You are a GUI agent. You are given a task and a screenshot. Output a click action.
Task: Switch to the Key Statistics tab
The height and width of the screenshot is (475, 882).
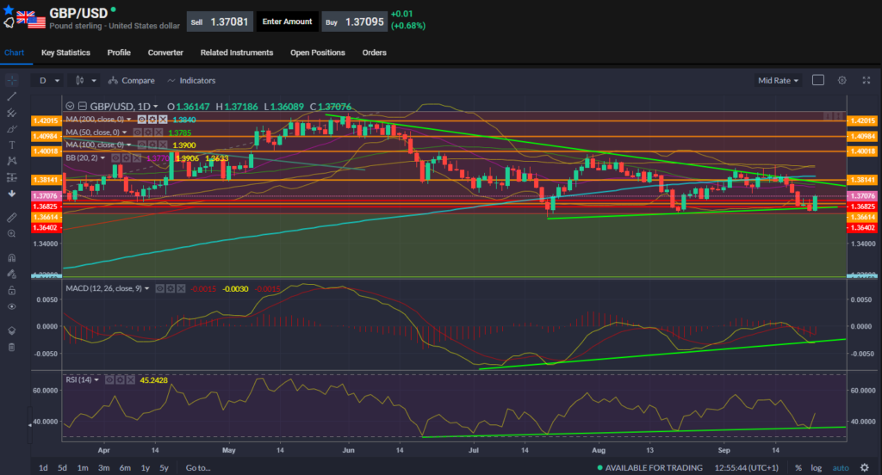pos(65,52)
